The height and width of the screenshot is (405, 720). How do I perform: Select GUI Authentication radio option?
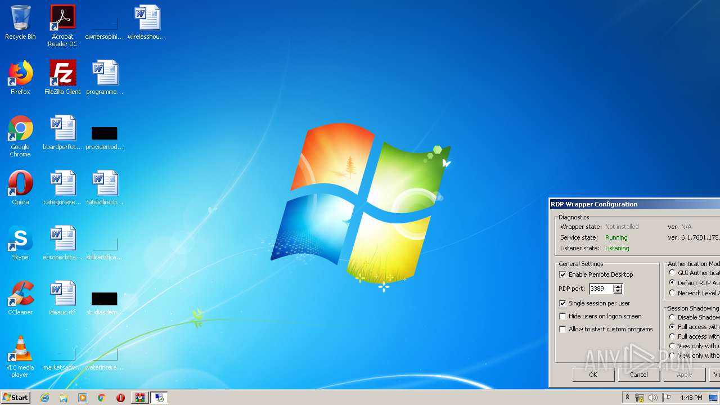click(672, 273)
